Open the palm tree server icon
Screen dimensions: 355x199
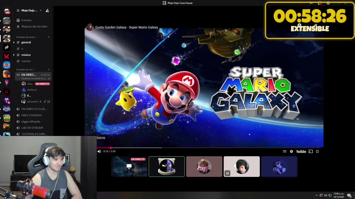(x=7, y=100)
